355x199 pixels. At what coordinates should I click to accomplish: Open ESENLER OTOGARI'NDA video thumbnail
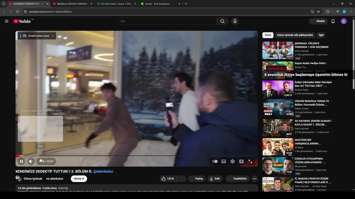point(278,166)
